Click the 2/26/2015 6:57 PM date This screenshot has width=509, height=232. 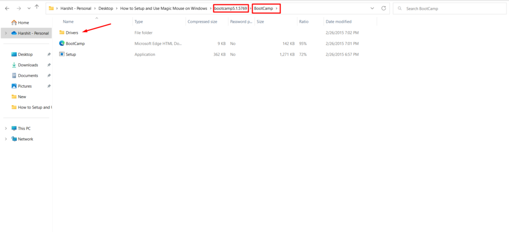342,55
